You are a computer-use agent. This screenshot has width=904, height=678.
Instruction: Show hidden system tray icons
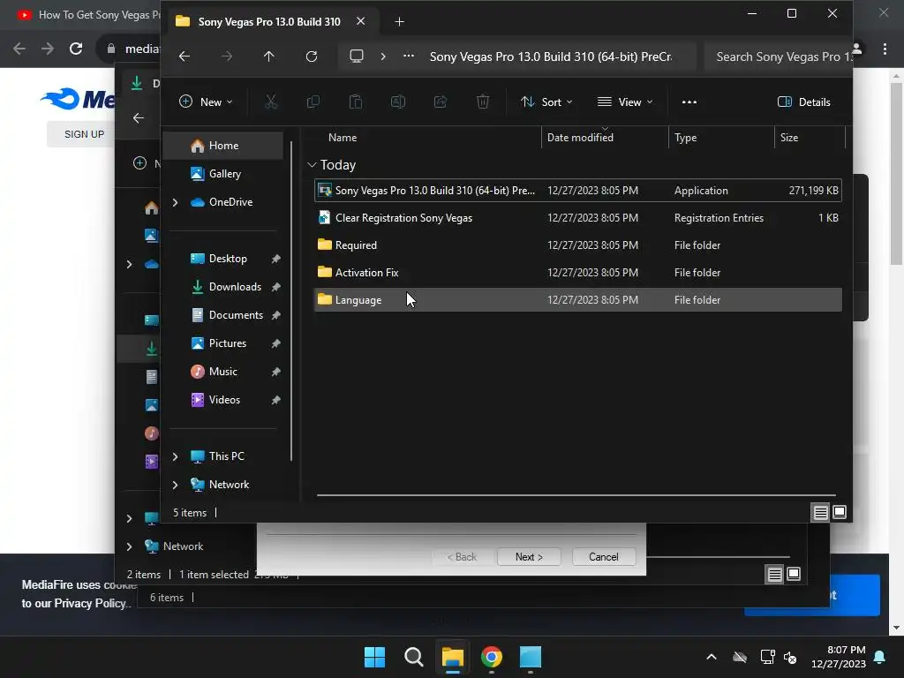tap(712, 657)
